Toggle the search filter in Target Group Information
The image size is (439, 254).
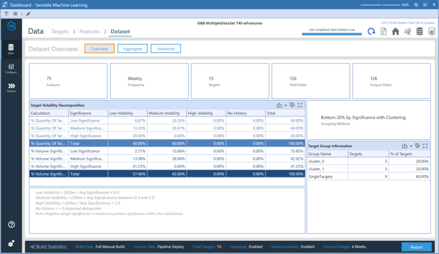417,146
